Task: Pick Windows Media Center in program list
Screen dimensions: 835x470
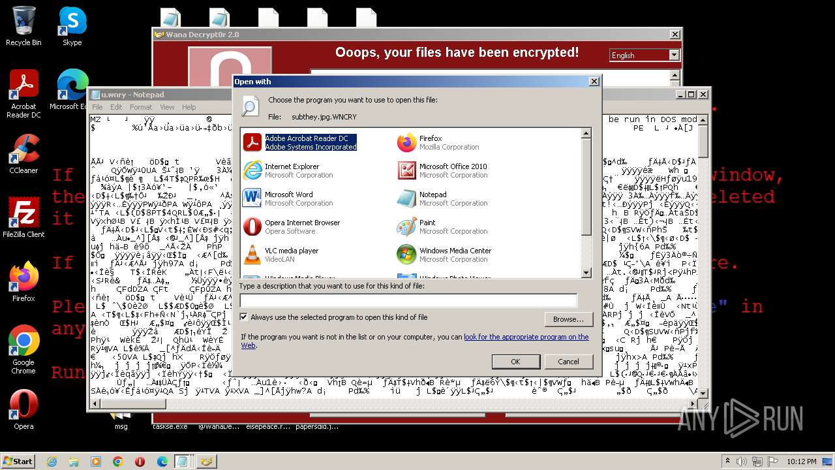Action: point(444,255)
